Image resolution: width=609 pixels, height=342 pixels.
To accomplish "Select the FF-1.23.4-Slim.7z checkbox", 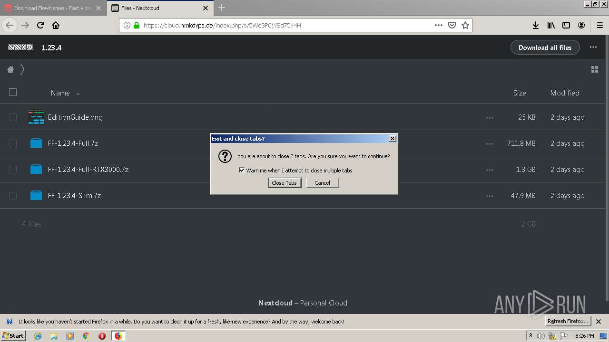I will click(13, 196).
